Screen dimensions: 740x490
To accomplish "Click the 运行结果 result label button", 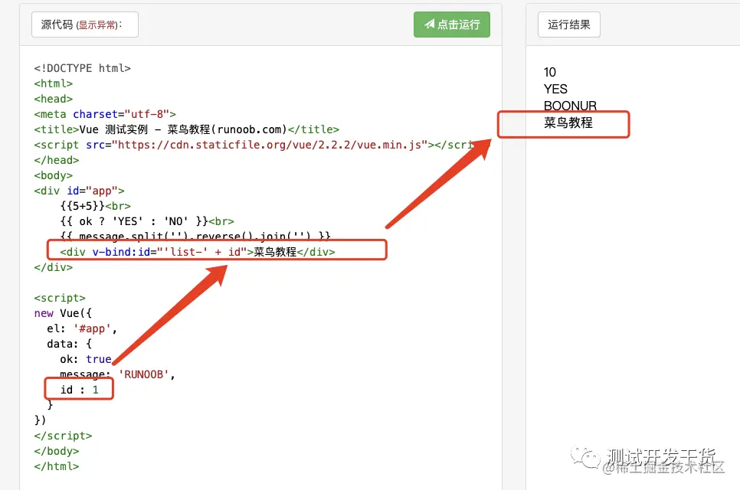I will 568,24.
